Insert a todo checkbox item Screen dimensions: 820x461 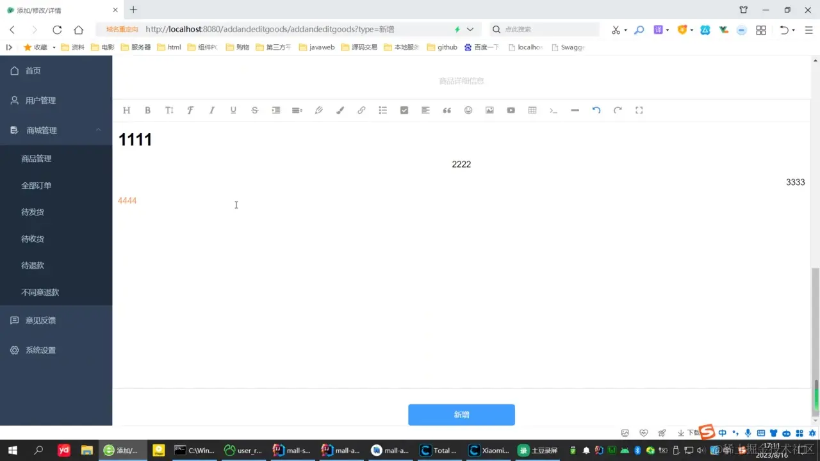point(404,110)
